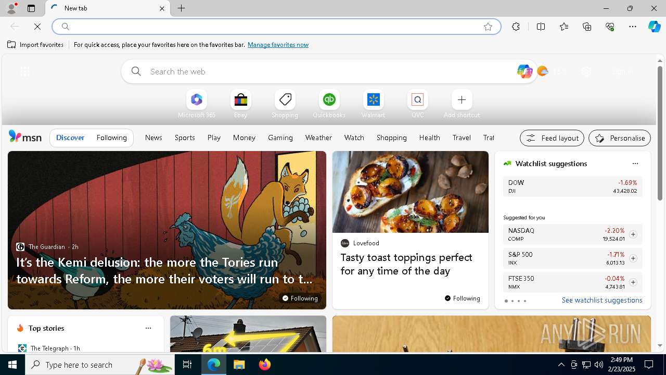Screen dimensions: 666x375
Task: Open File Explorer from taskbar
Action: click(x=239, y=365)
